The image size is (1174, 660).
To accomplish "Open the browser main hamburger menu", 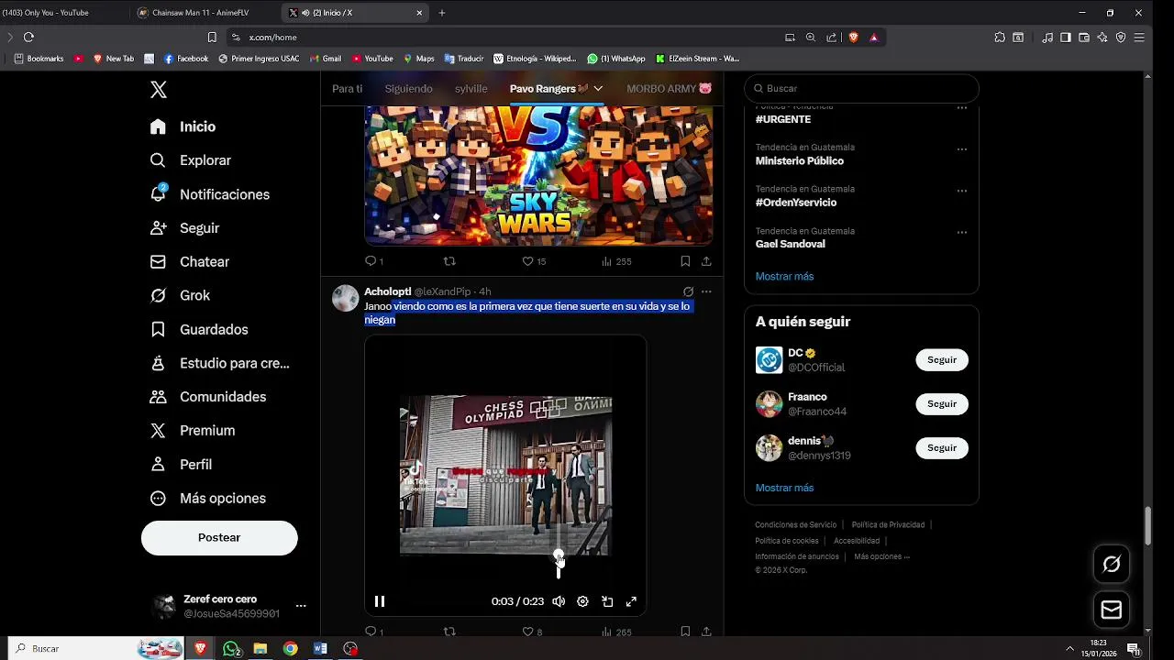I will (1139, 38).
